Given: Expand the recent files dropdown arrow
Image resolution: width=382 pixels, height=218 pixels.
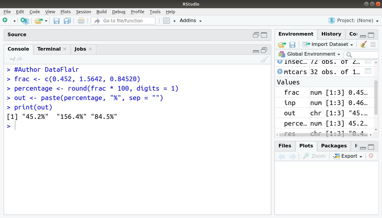Looking at the screenshot, I should pos(46,21).
